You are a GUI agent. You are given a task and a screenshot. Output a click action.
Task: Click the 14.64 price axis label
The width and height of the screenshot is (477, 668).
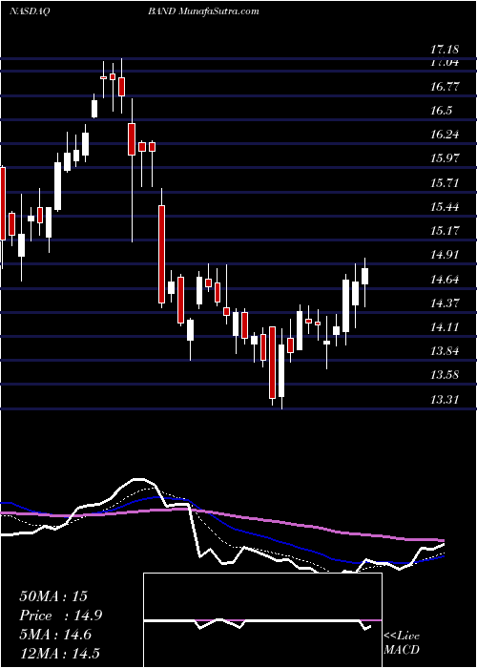[445, 280]
